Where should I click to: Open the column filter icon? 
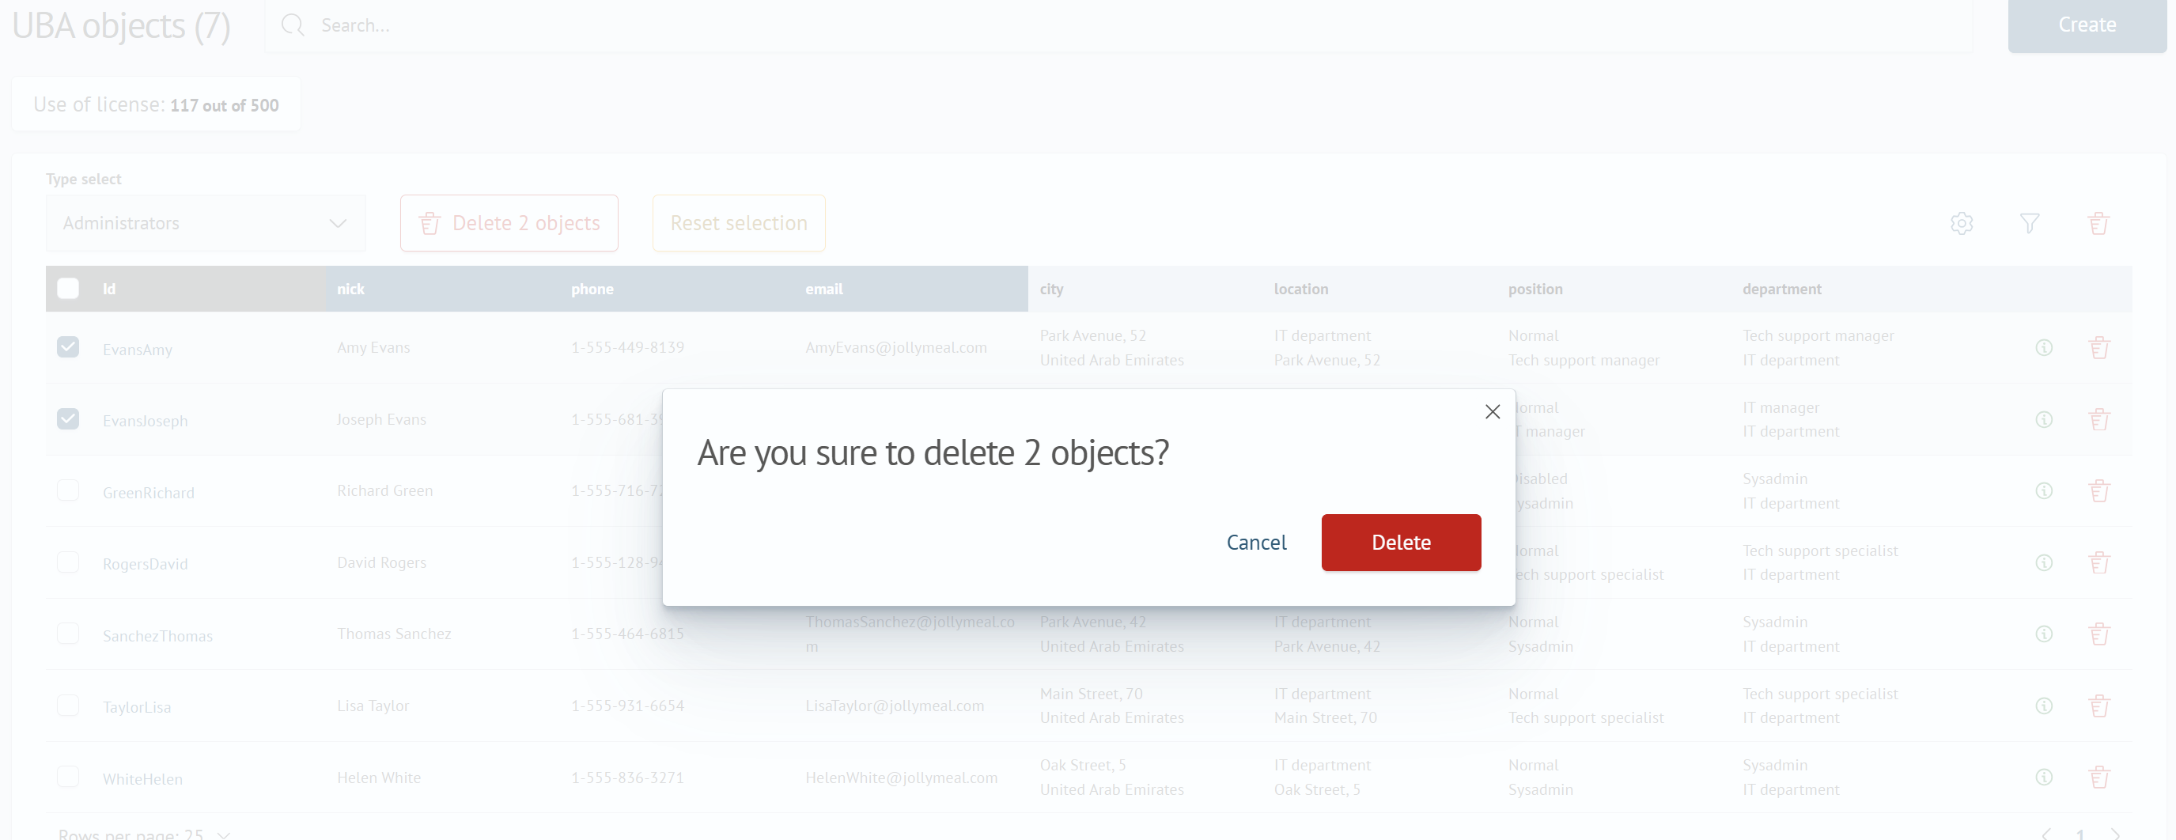point(2030,223)
